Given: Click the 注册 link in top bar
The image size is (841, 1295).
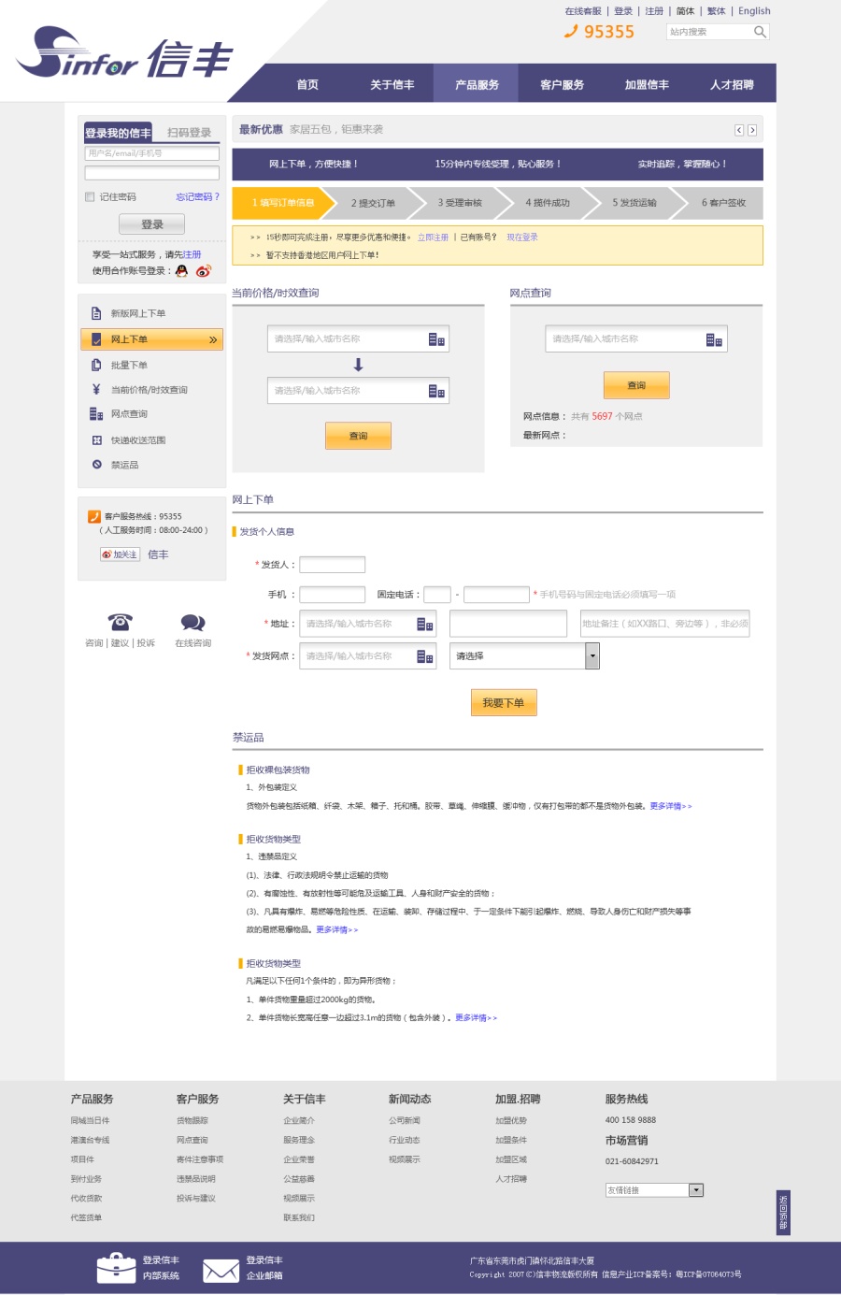Looking at the screenshot, I should pyautogui.click(x=654, y=11).
